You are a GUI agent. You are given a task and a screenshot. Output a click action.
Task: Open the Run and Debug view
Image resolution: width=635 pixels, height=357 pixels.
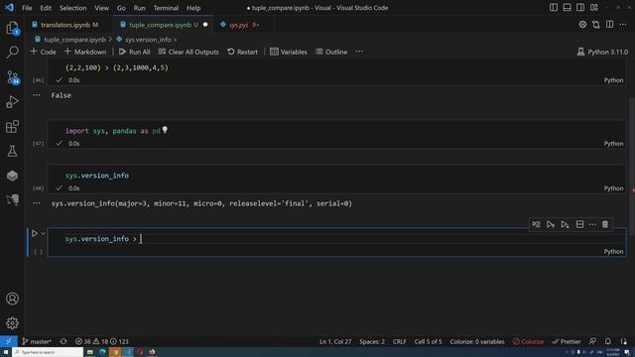coord(12,101)
